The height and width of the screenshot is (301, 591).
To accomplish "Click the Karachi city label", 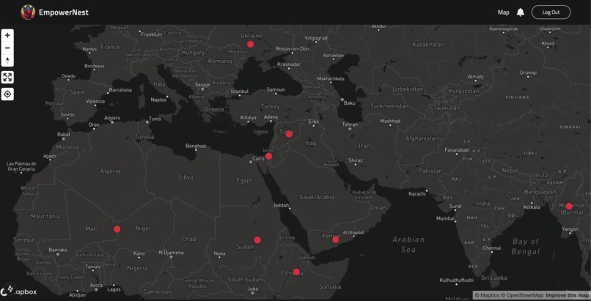I will pos(417,194).
